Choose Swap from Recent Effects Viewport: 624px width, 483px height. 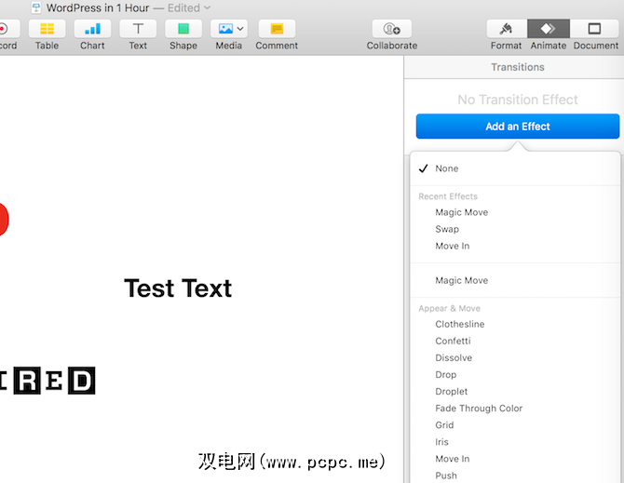point(447,229)
